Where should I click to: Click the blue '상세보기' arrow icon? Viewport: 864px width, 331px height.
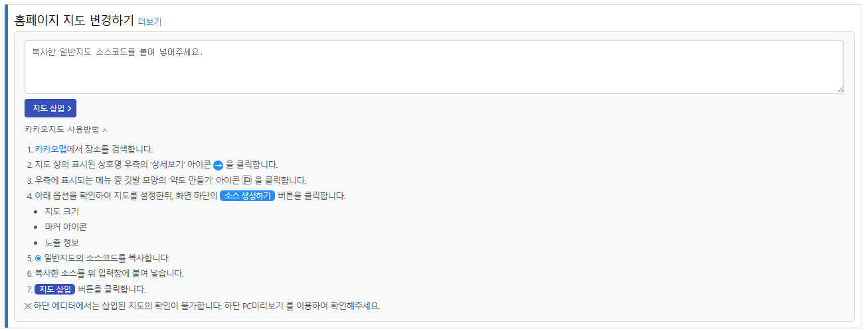click(218, 165)
